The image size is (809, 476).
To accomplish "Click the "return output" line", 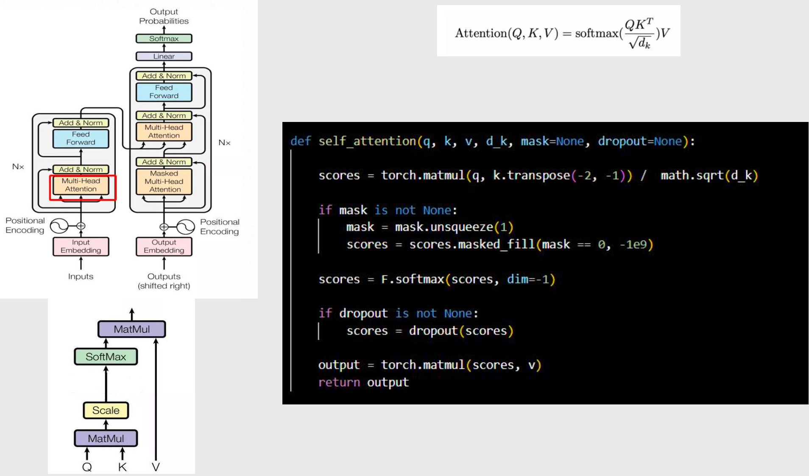I will click(x=363, y=382).
